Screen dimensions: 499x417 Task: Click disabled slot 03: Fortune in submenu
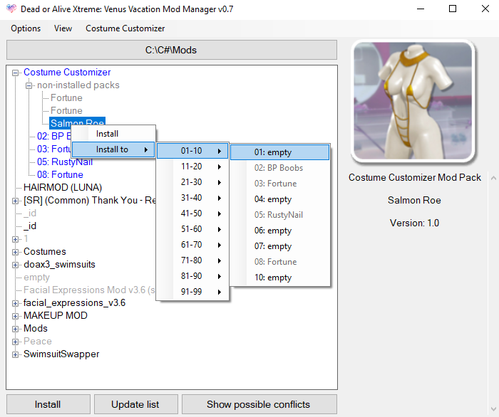[279, 184]
